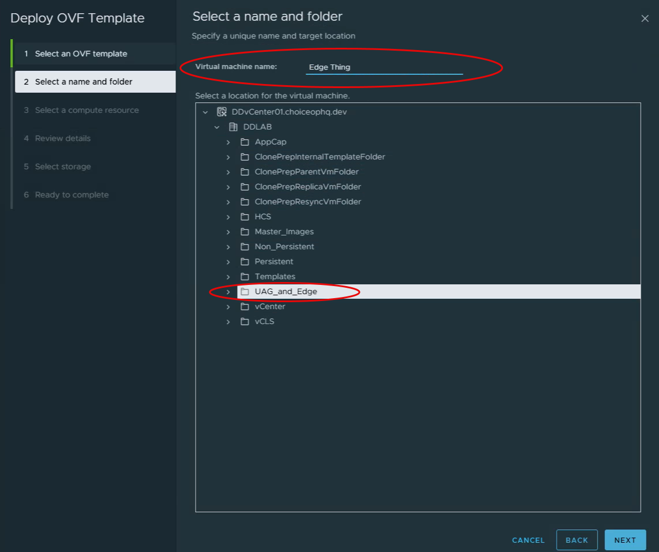
Task: Click the Master_Images folder icon
Action: (x=245, y=231)
